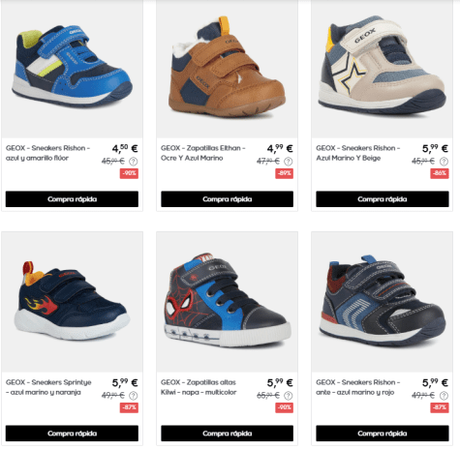Open GEOX Zapatillas Elthan product title link
The height and width of the screenshot is (450, 460).
(203, 153)
